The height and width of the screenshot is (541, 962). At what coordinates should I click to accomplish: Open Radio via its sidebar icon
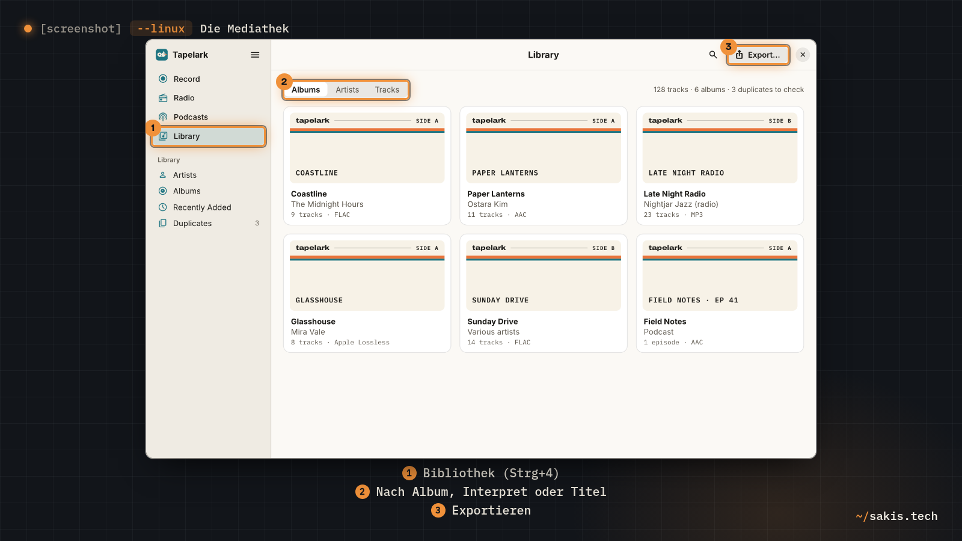(163, 98)
